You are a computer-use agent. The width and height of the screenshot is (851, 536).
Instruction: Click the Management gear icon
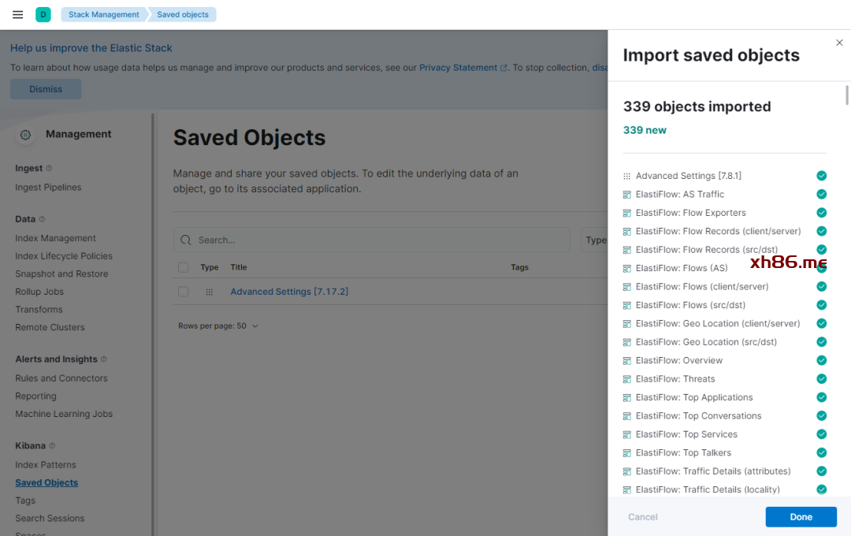tap(25, 135)
